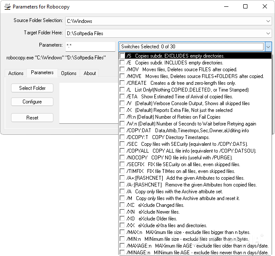Check the /E includes empty directories switch
275x256 pixels.
122,63
